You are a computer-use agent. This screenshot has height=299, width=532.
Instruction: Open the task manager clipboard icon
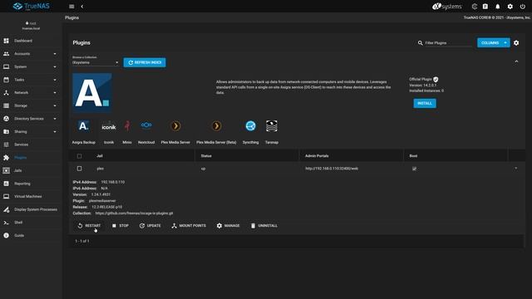pyautogui.click(x=485, y=7)
